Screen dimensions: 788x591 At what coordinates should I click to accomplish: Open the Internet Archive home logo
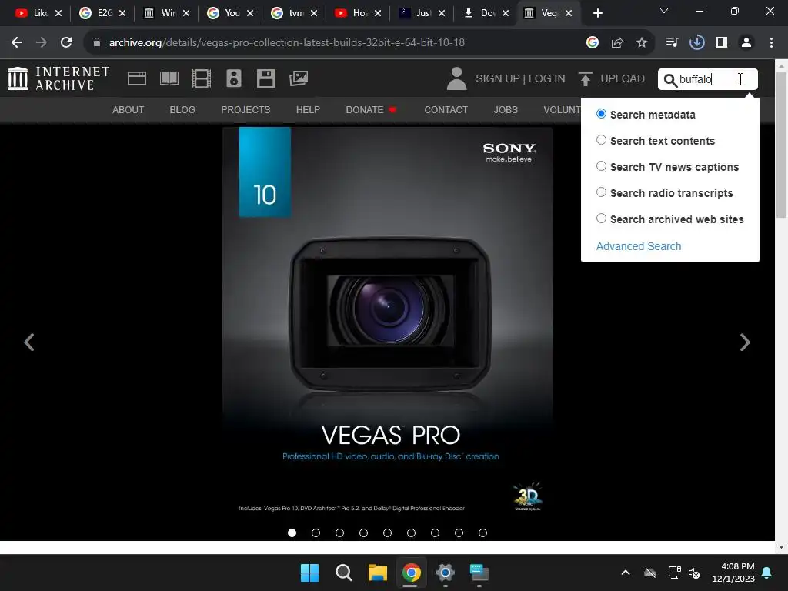[58, 78]
